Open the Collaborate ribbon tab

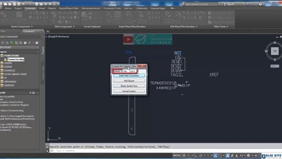[x=141, y=8]
